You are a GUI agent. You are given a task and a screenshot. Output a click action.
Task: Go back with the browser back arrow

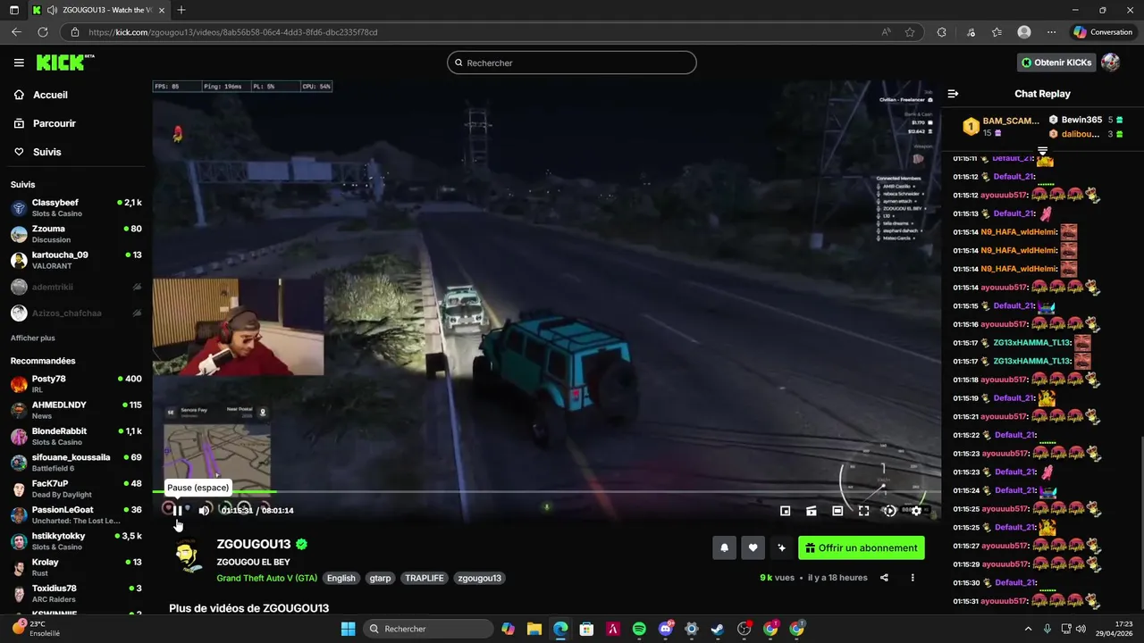(16, 32)
